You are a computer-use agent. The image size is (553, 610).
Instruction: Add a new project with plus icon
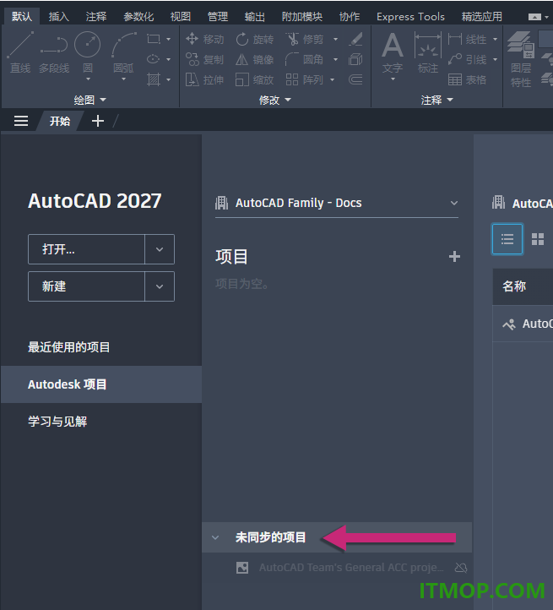click(454, 257)
